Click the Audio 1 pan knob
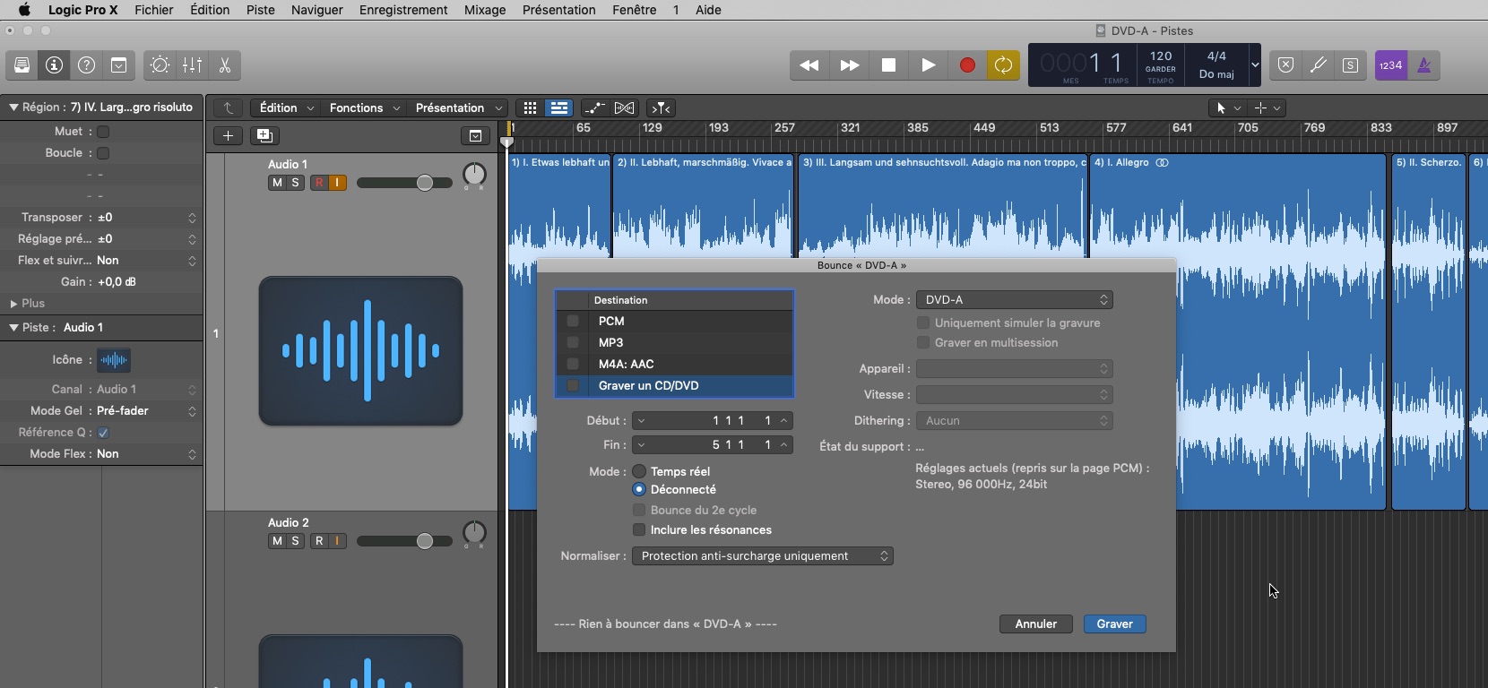1488x688 pixels. coord(474,176)
